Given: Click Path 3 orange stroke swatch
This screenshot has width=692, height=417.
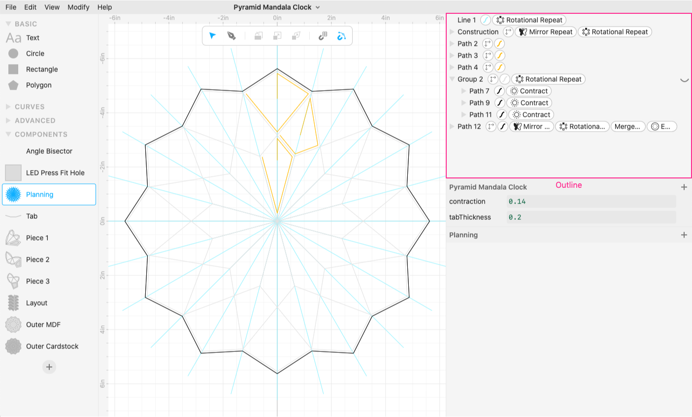Looking at the screenshot, I should click(x=499, y=55).
